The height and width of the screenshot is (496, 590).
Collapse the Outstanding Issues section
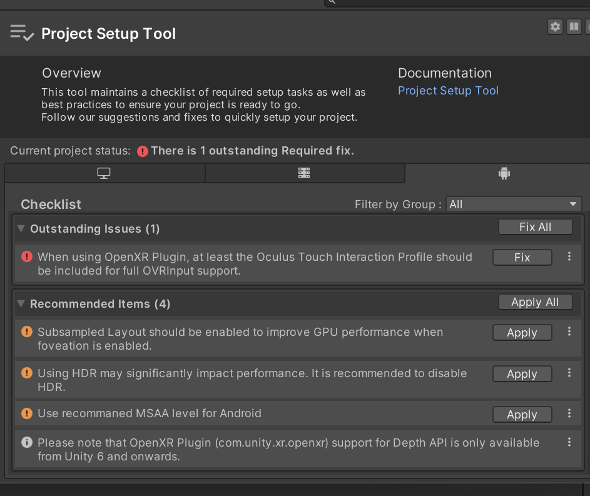coord(22,229)
